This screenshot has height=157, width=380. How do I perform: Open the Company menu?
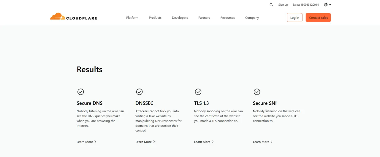252,18
